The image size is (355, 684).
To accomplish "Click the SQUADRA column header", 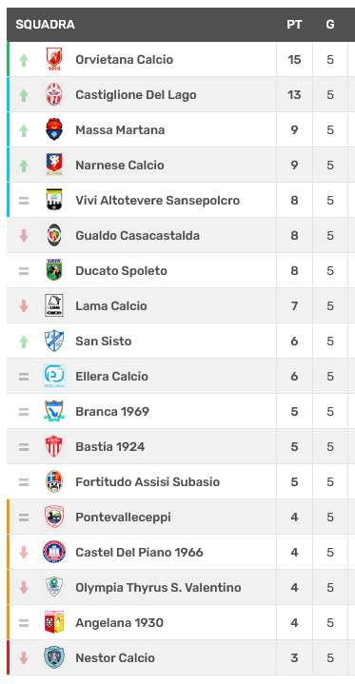I will pos(46,25).
